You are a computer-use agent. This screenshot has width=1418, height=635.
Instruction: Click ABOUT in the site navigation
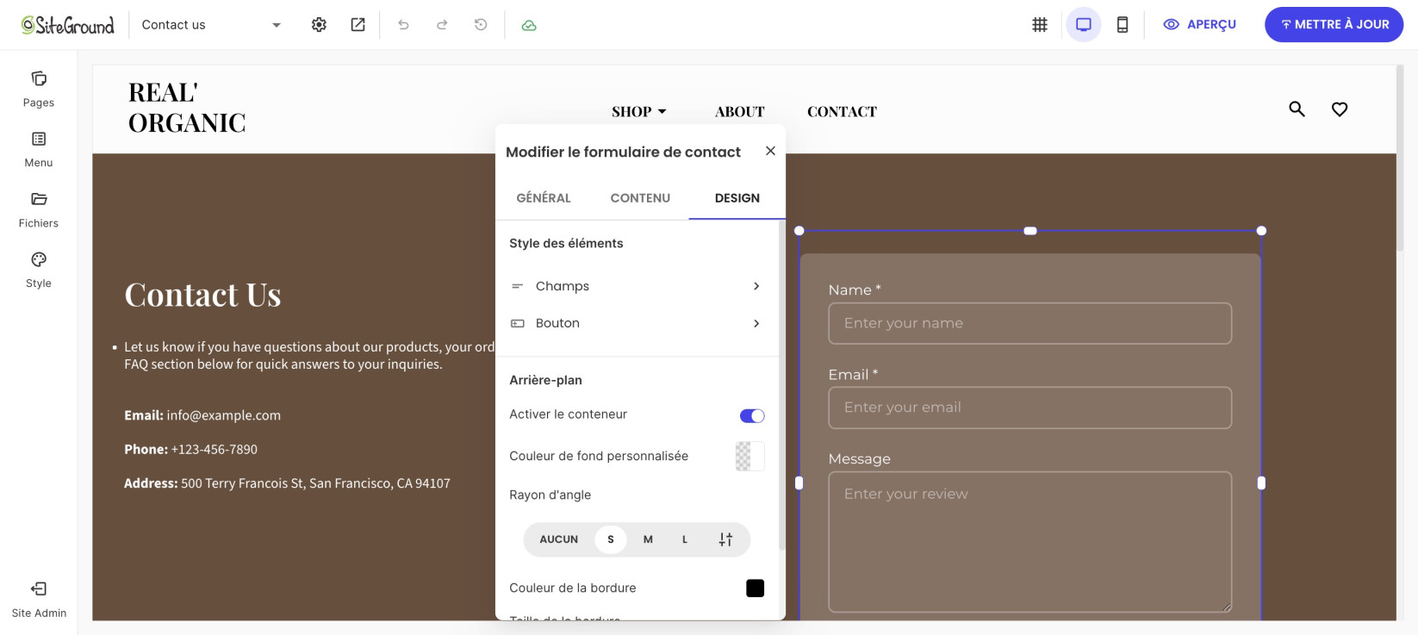pyautogui.click(x=740, y=112)
